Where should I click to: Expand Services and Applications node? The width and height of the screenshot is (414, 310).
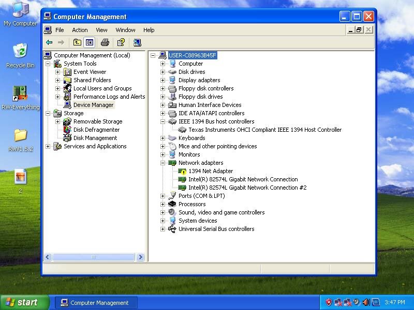(48, 146)
